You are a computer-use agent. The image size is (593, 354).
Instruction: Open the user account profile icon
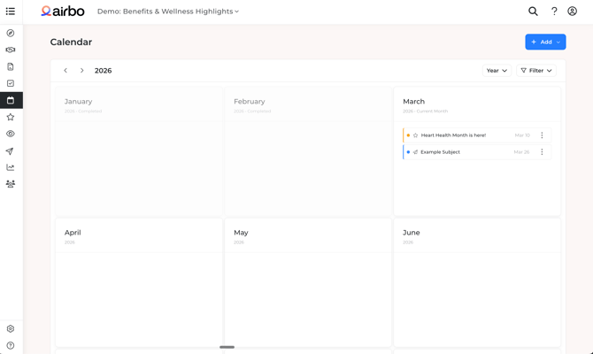[573, 12]
